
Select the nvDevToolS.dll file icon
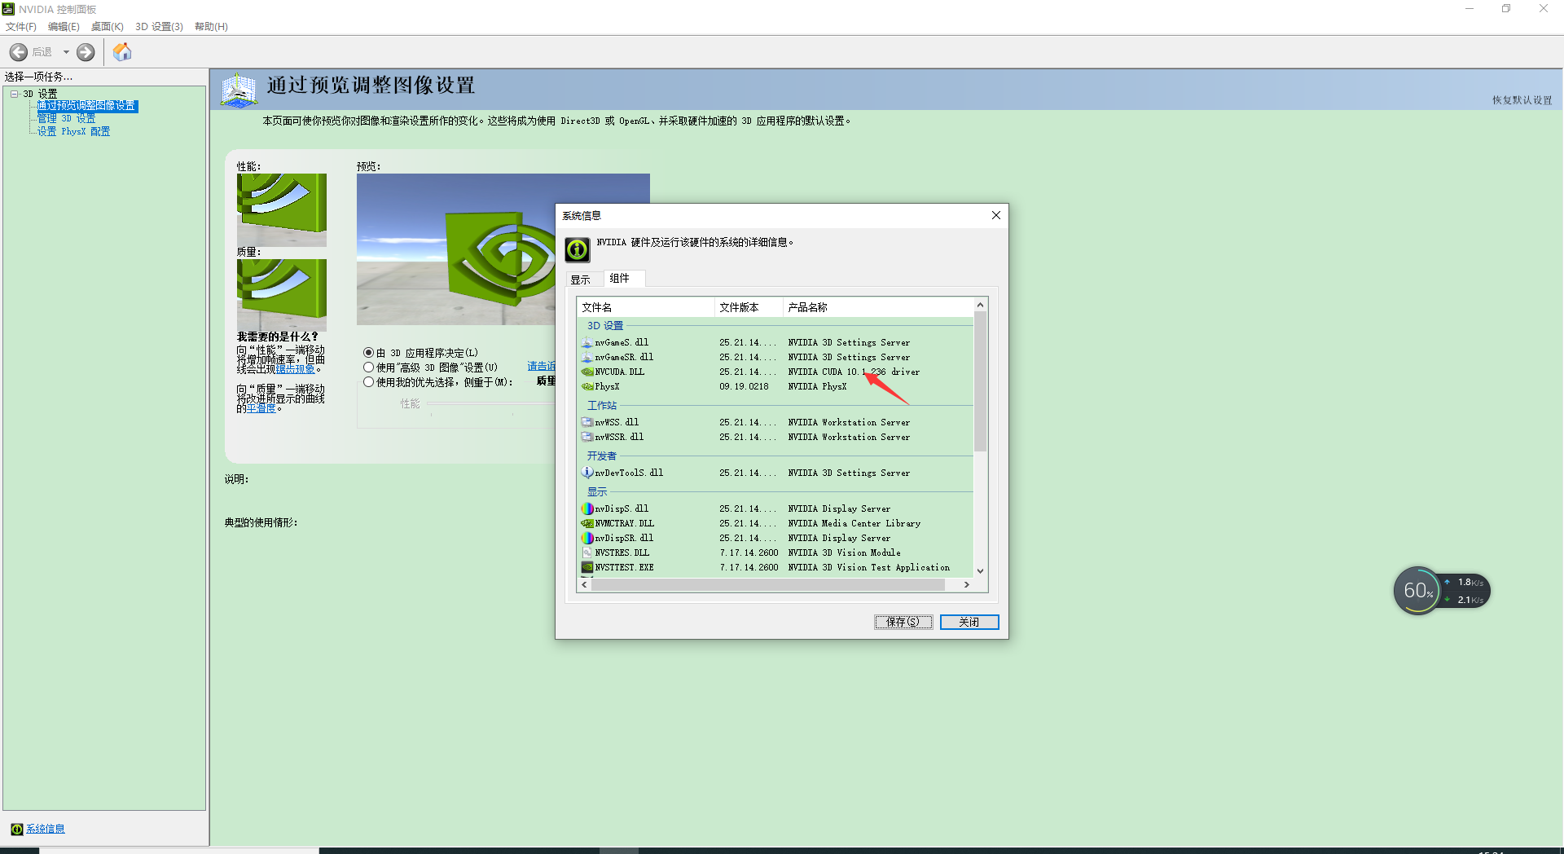pyautogui.click(x=586, y=473)
